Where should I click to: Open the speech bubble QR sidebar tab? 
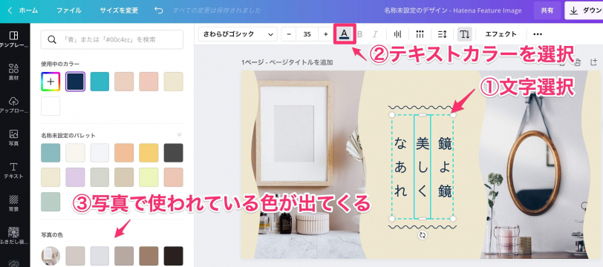point(14,237)
